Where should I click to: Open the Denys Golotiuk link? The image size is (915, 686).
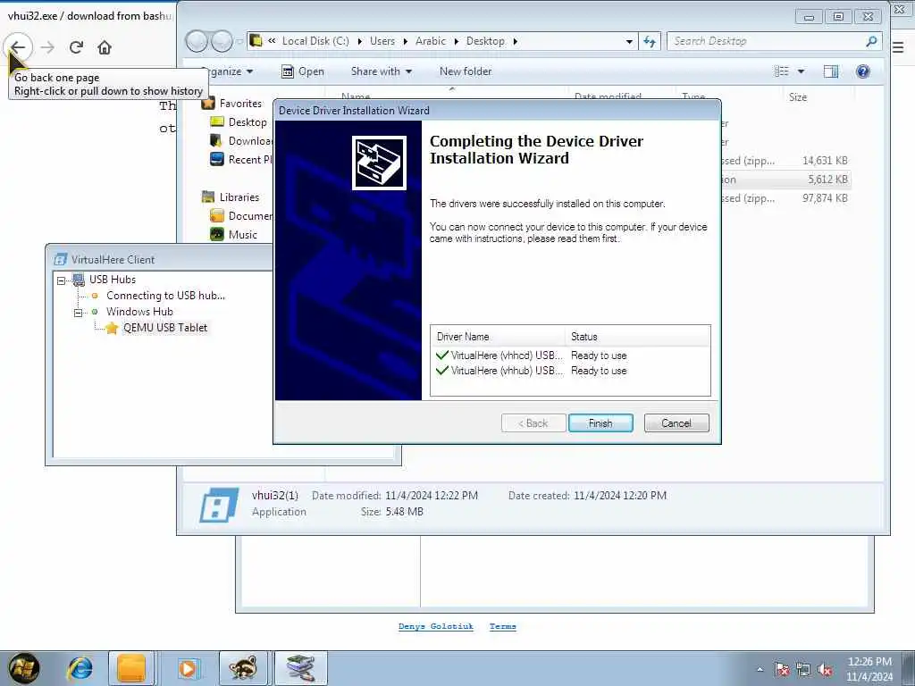pos(436,626)
